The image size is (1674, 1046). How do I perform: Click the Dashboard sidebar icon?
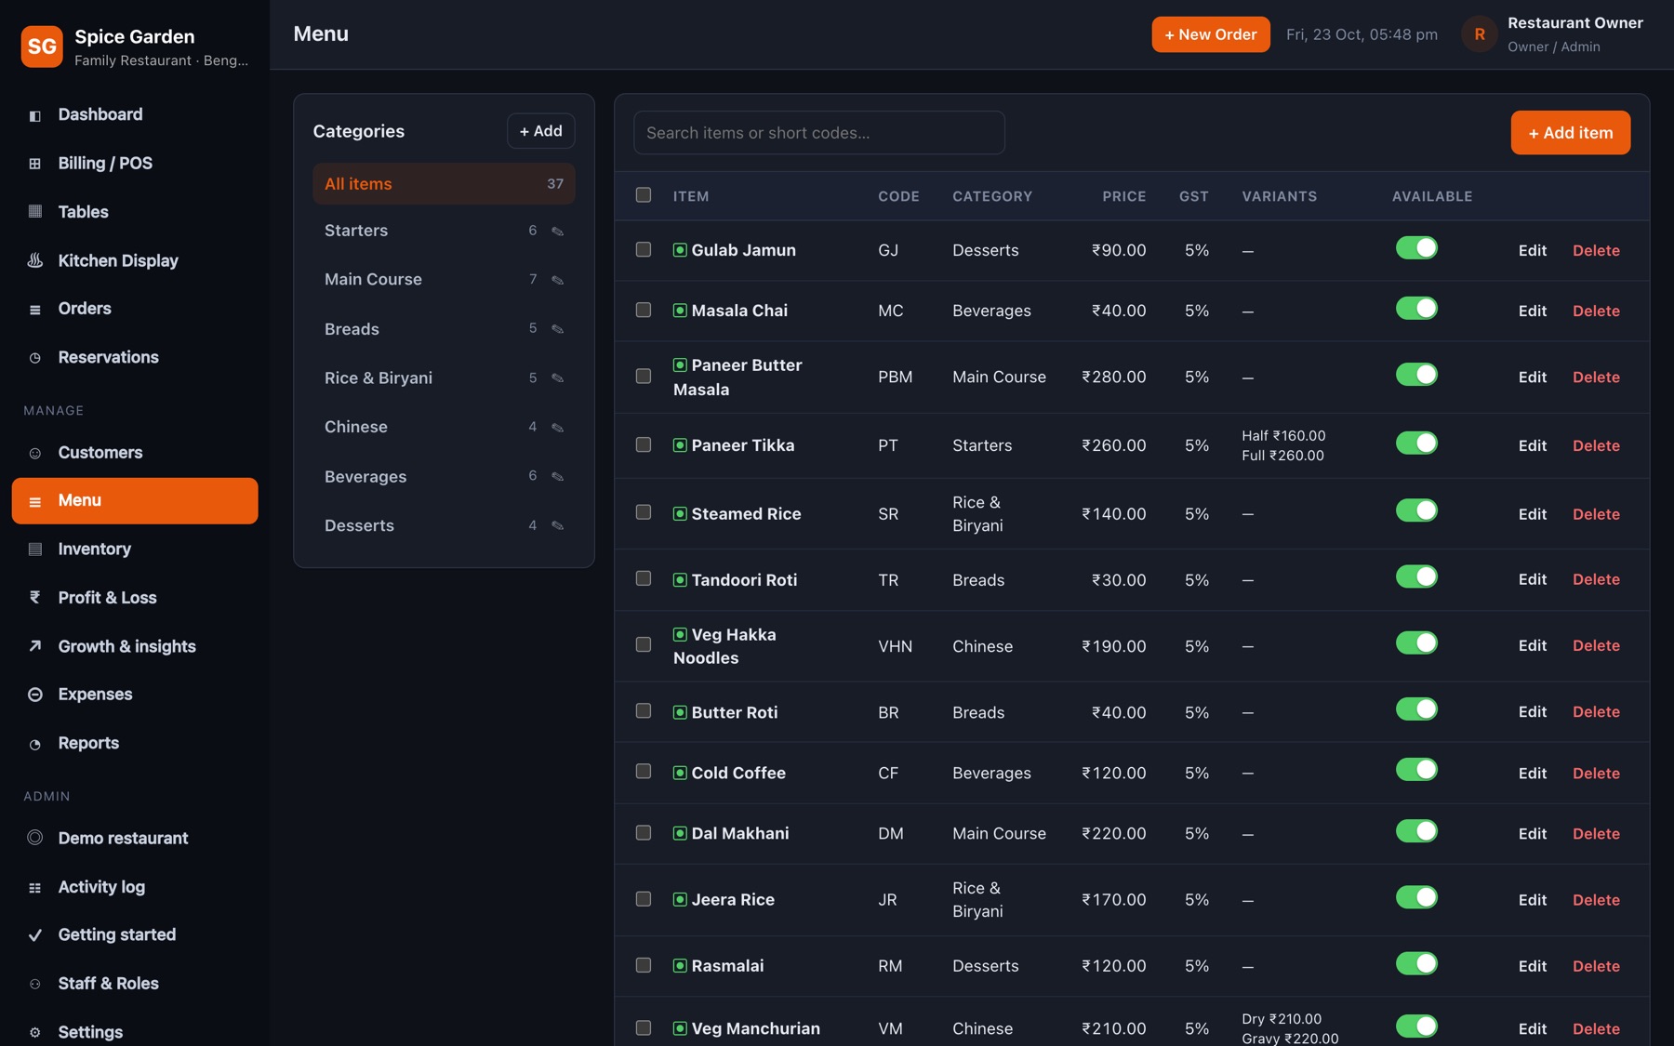pos(34,115)
